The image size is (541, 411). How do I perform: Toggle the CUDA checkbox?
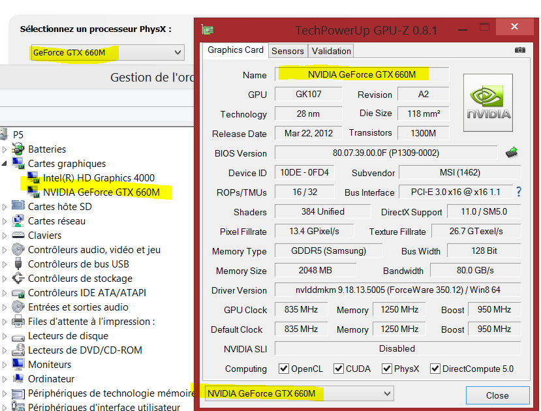click(x=339, y=369)
